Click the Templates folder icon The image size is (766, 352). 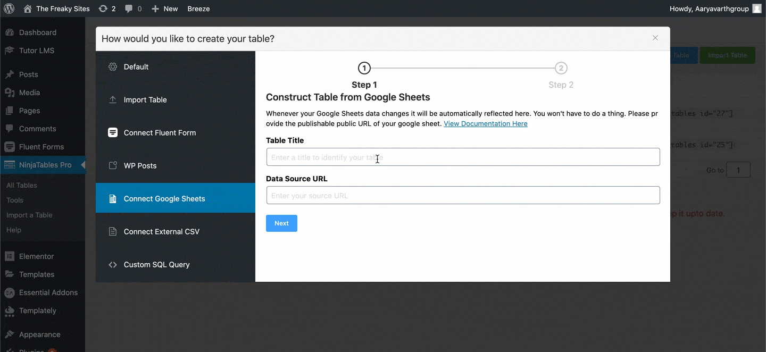(10, 274)
